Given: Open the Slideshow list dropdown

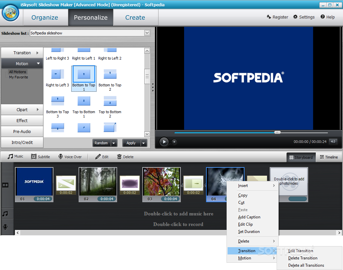Looking at the screenshot, I should 147,33.
